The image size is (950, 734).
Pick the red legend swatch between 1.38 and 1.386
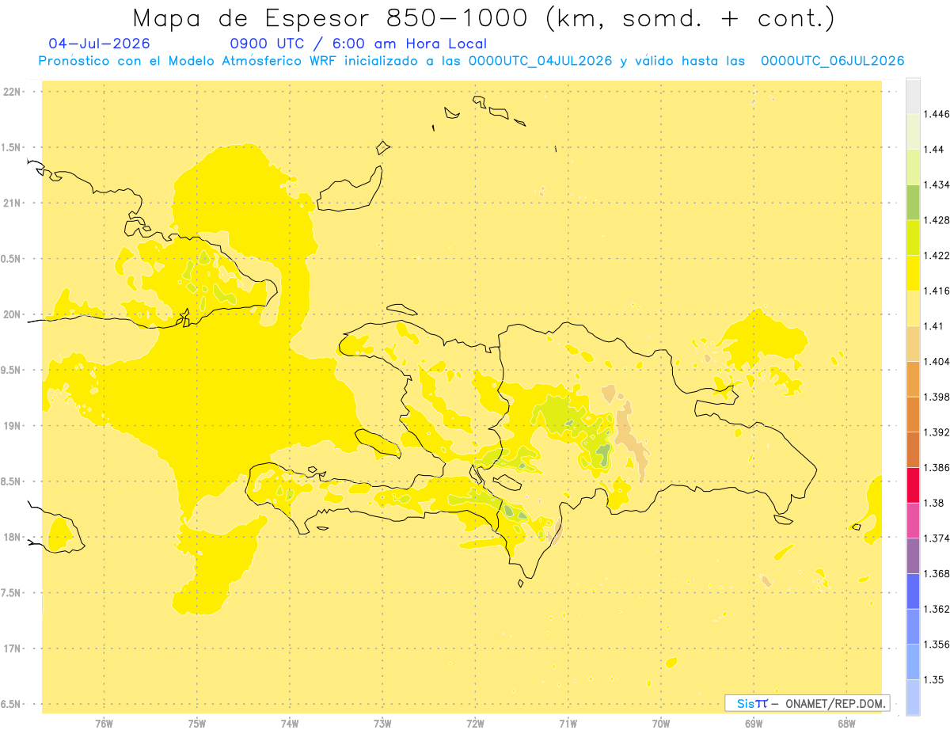(x=913, y=485)
